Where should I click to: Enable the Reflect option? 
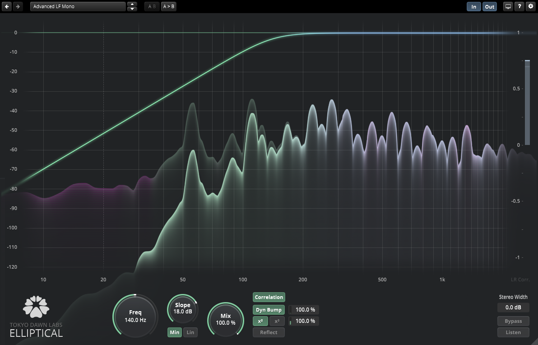click(269, 332)
